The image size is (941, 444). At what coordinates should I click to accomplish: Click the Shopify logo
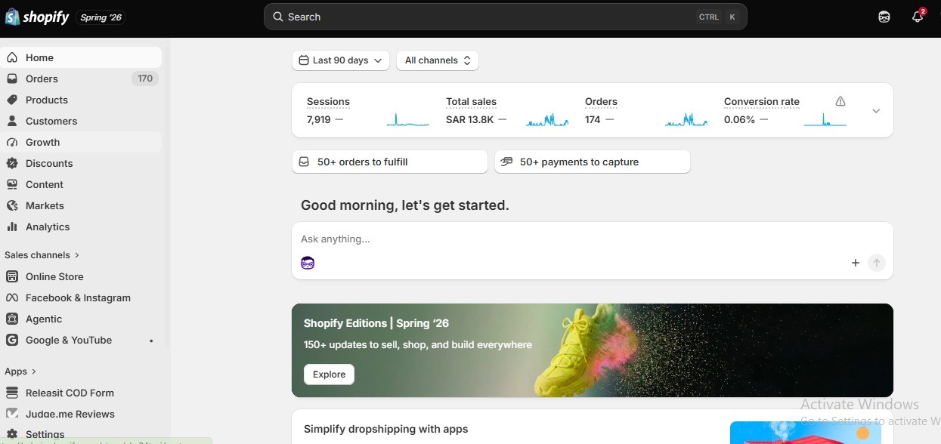[x=37, y=17]
